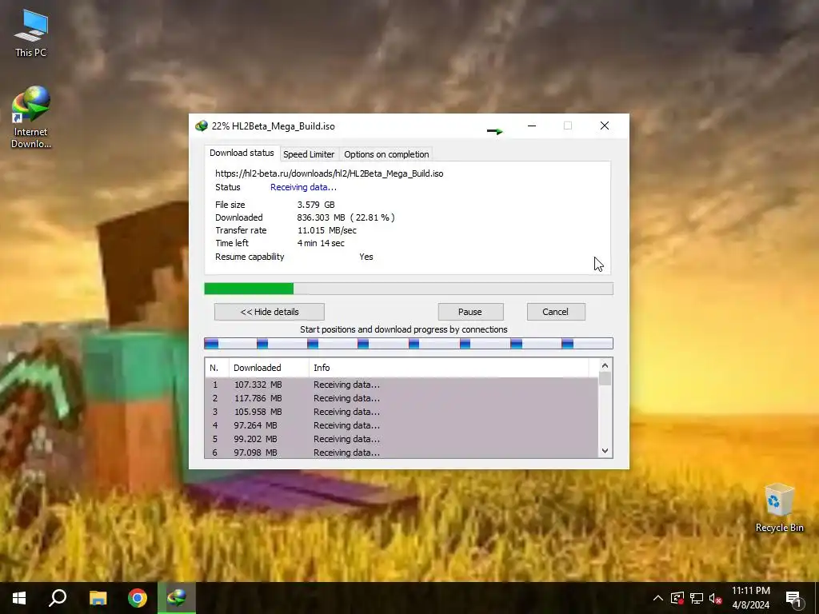Click the 'Receiving data...' status text

(303, 187)
